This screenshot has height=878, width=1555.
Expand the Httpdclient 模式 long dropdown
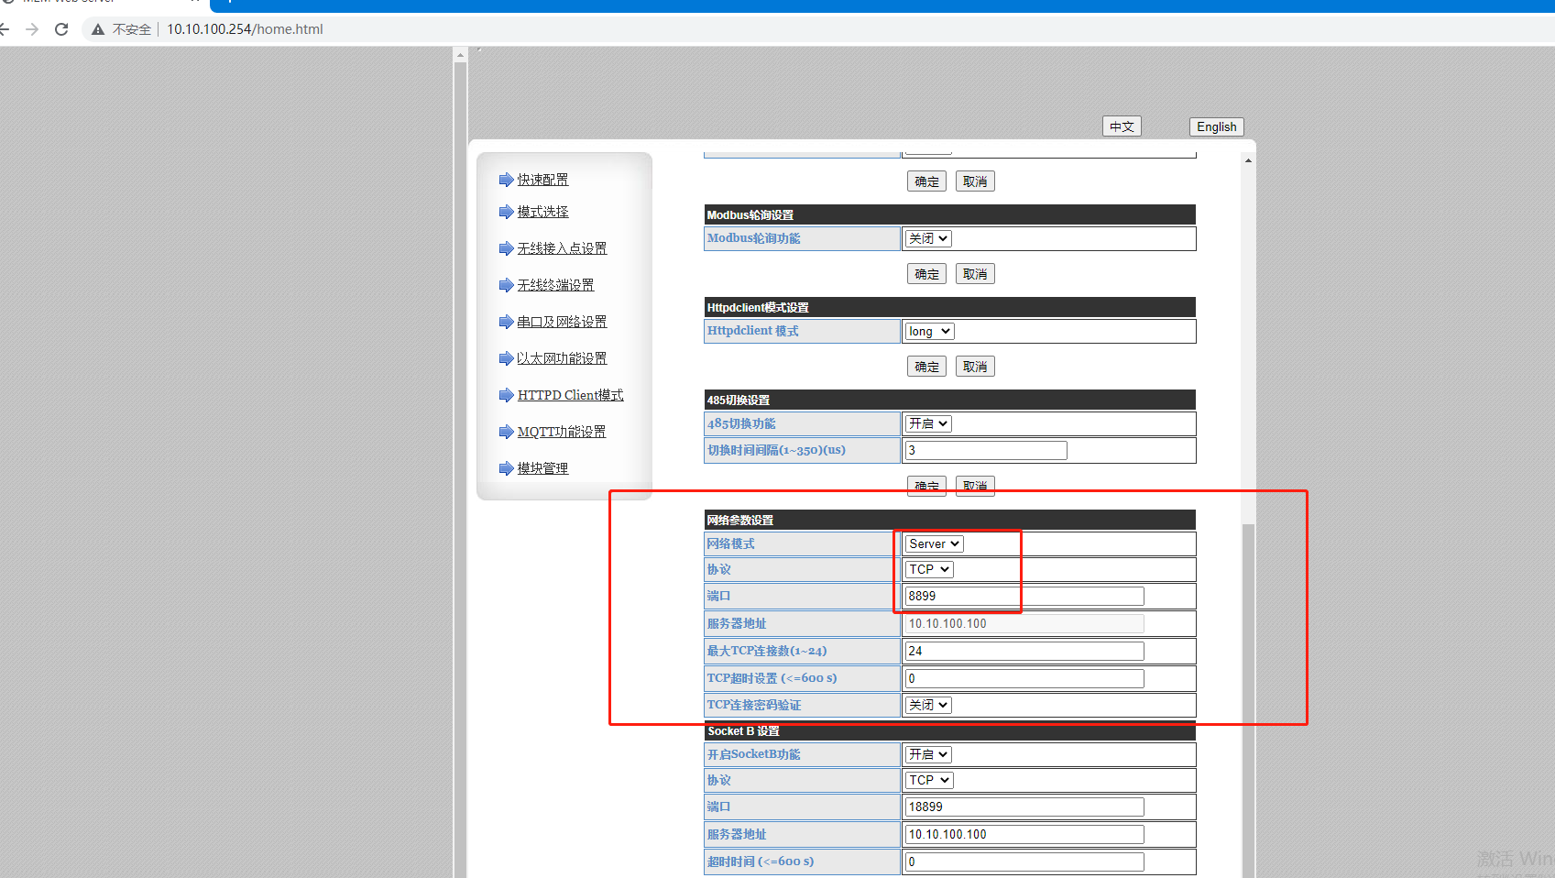pos(929,331)
